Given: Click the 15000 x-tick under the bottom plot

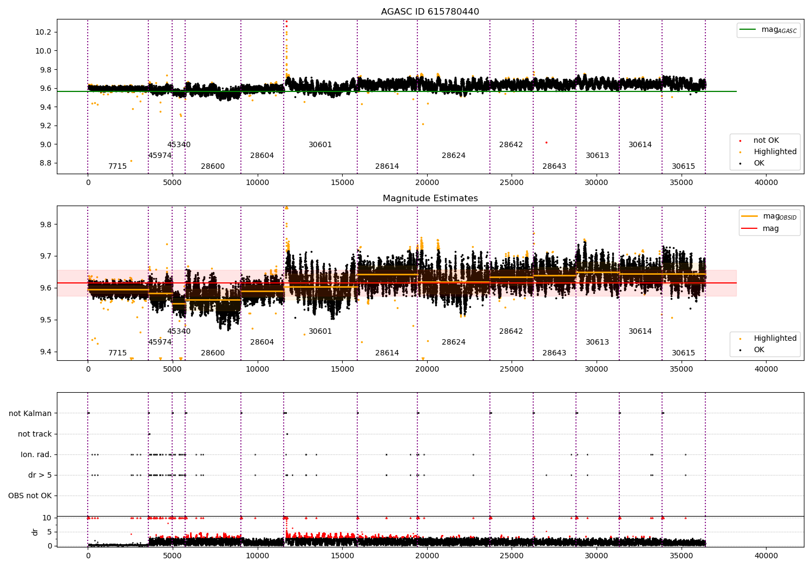Looking at the screenshot, I should point(342,556).
